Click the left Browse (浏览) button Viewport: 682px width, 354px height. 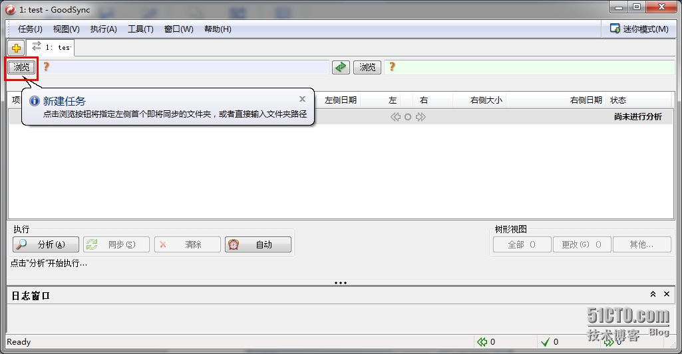click(21, 67)
